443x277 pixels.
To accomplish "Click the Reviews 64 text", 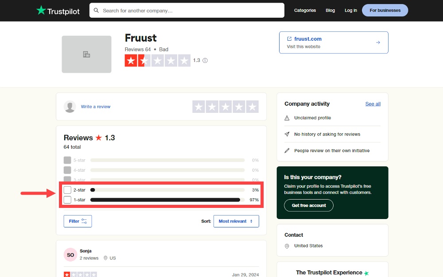I will [138, 50].
